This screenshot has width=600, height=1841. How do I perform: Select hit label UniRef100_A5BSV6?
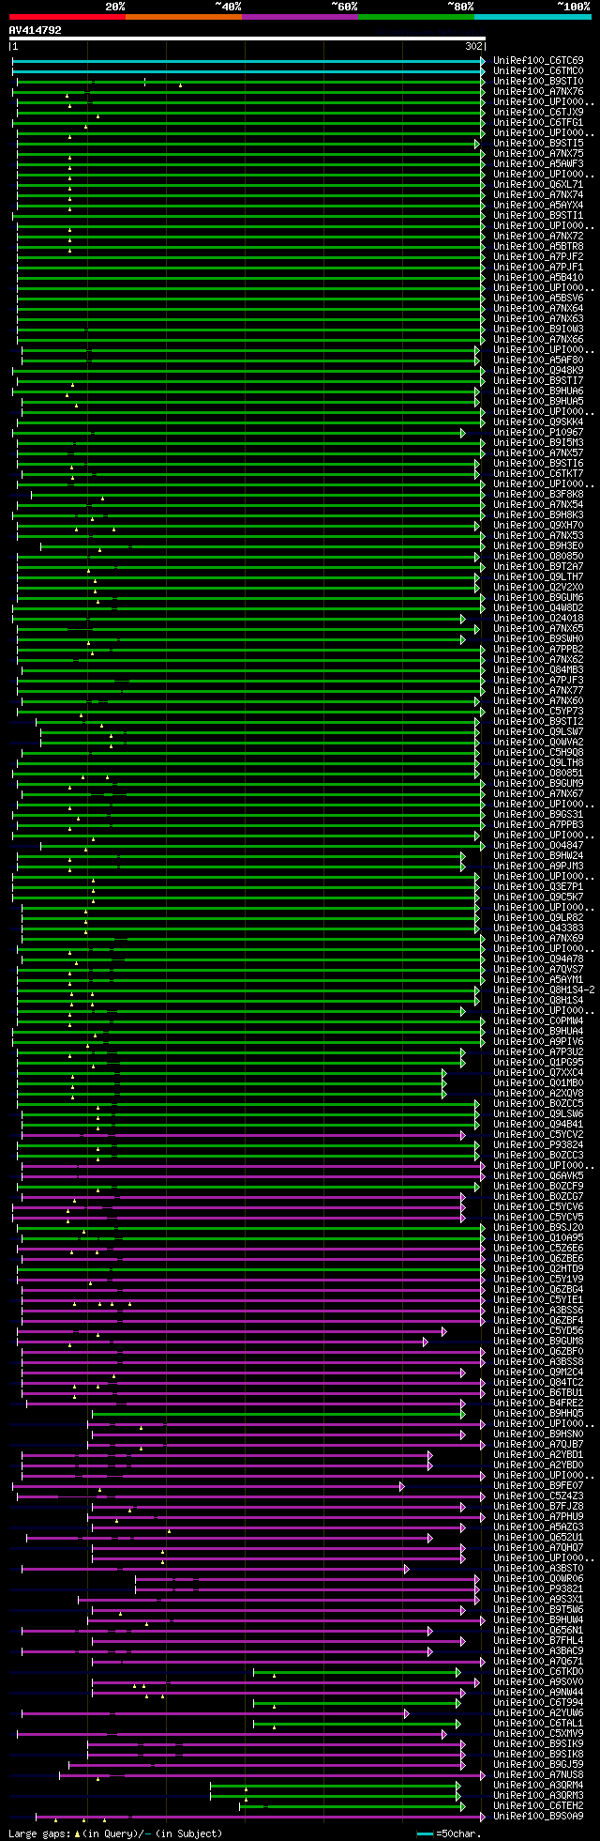[x=538, y=299]
